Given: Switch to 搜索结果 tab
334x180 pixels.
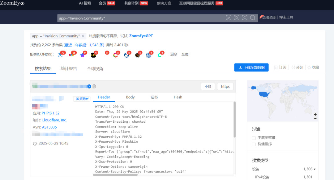Looking at the screenshot, I should (43, 68).
